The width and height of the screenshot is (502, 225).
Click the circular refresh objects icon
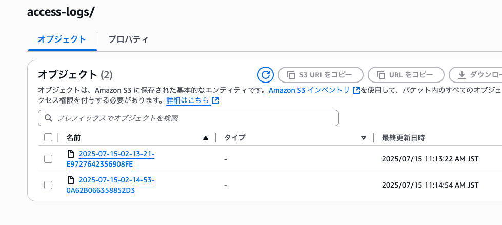266,75
